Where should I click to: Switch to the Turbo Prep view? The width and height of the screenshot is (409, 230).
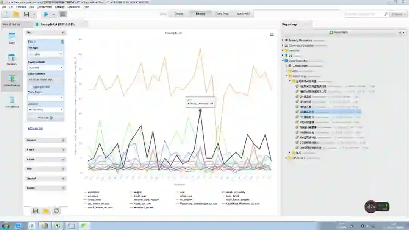(222, 14)
